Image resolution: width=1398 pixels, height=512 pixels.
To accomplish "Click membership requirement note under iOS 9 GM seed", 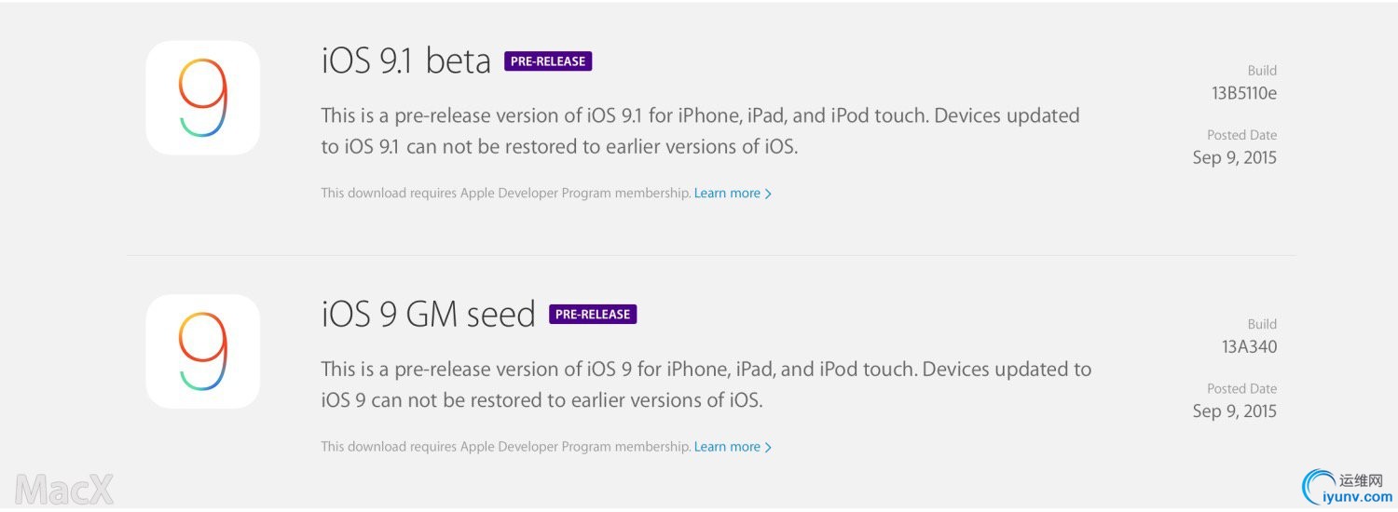I will coord(505,447).
